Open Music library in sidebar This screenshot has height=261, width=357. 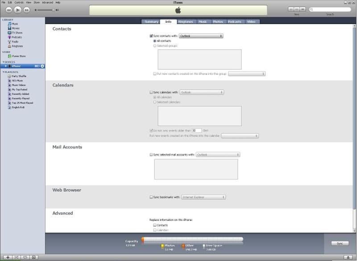[15, 24]
